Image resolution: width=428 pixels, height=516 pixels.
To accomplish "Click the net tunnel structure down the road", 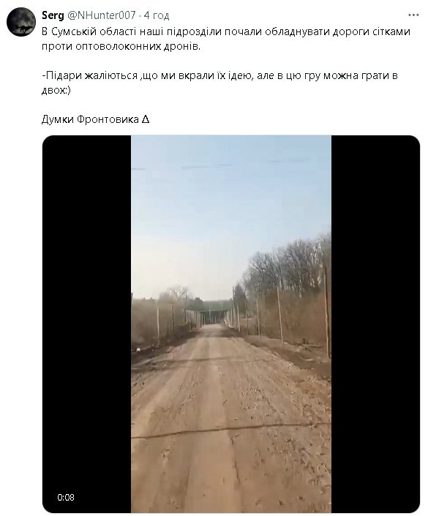I will pyautogui.click(x=209, y=313).
